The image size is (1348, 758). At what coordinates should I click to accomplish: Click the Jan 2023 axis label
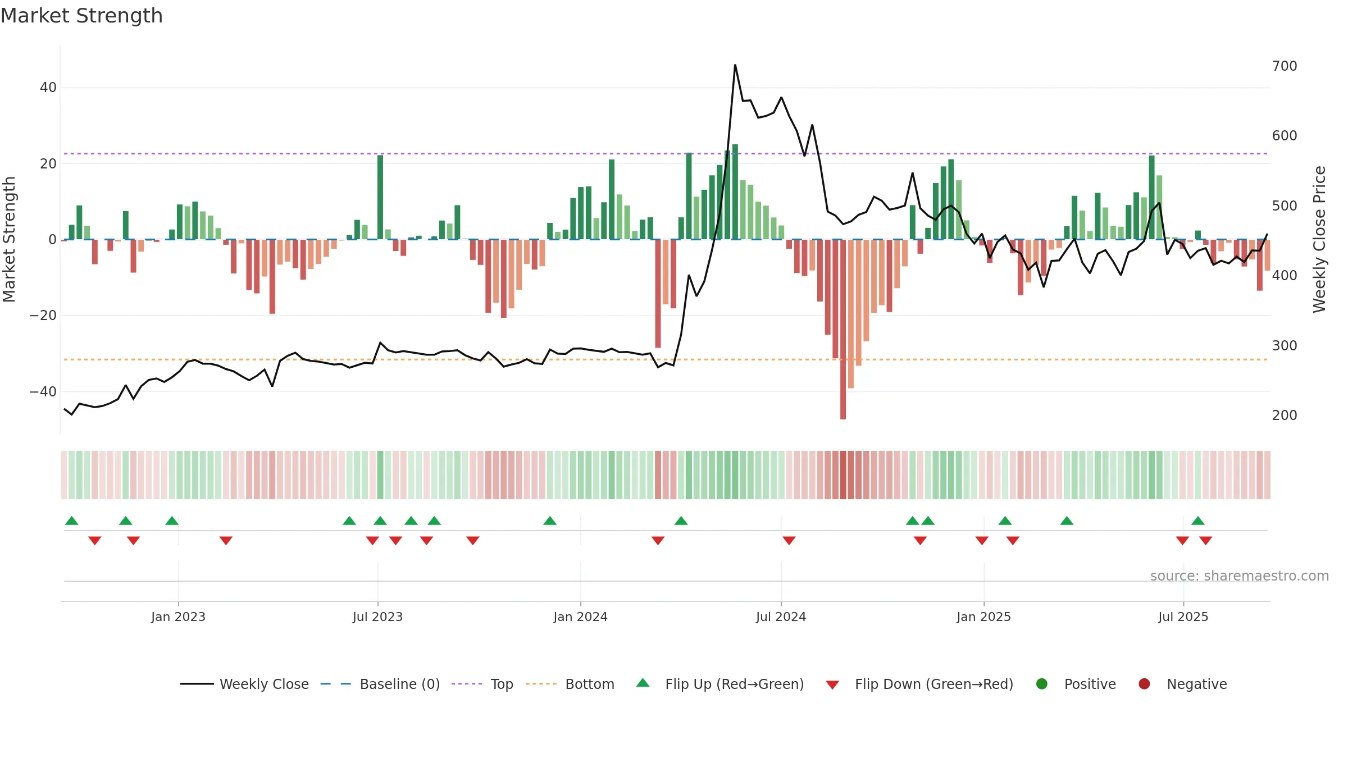pyautogui.click(x=178, y=617)
